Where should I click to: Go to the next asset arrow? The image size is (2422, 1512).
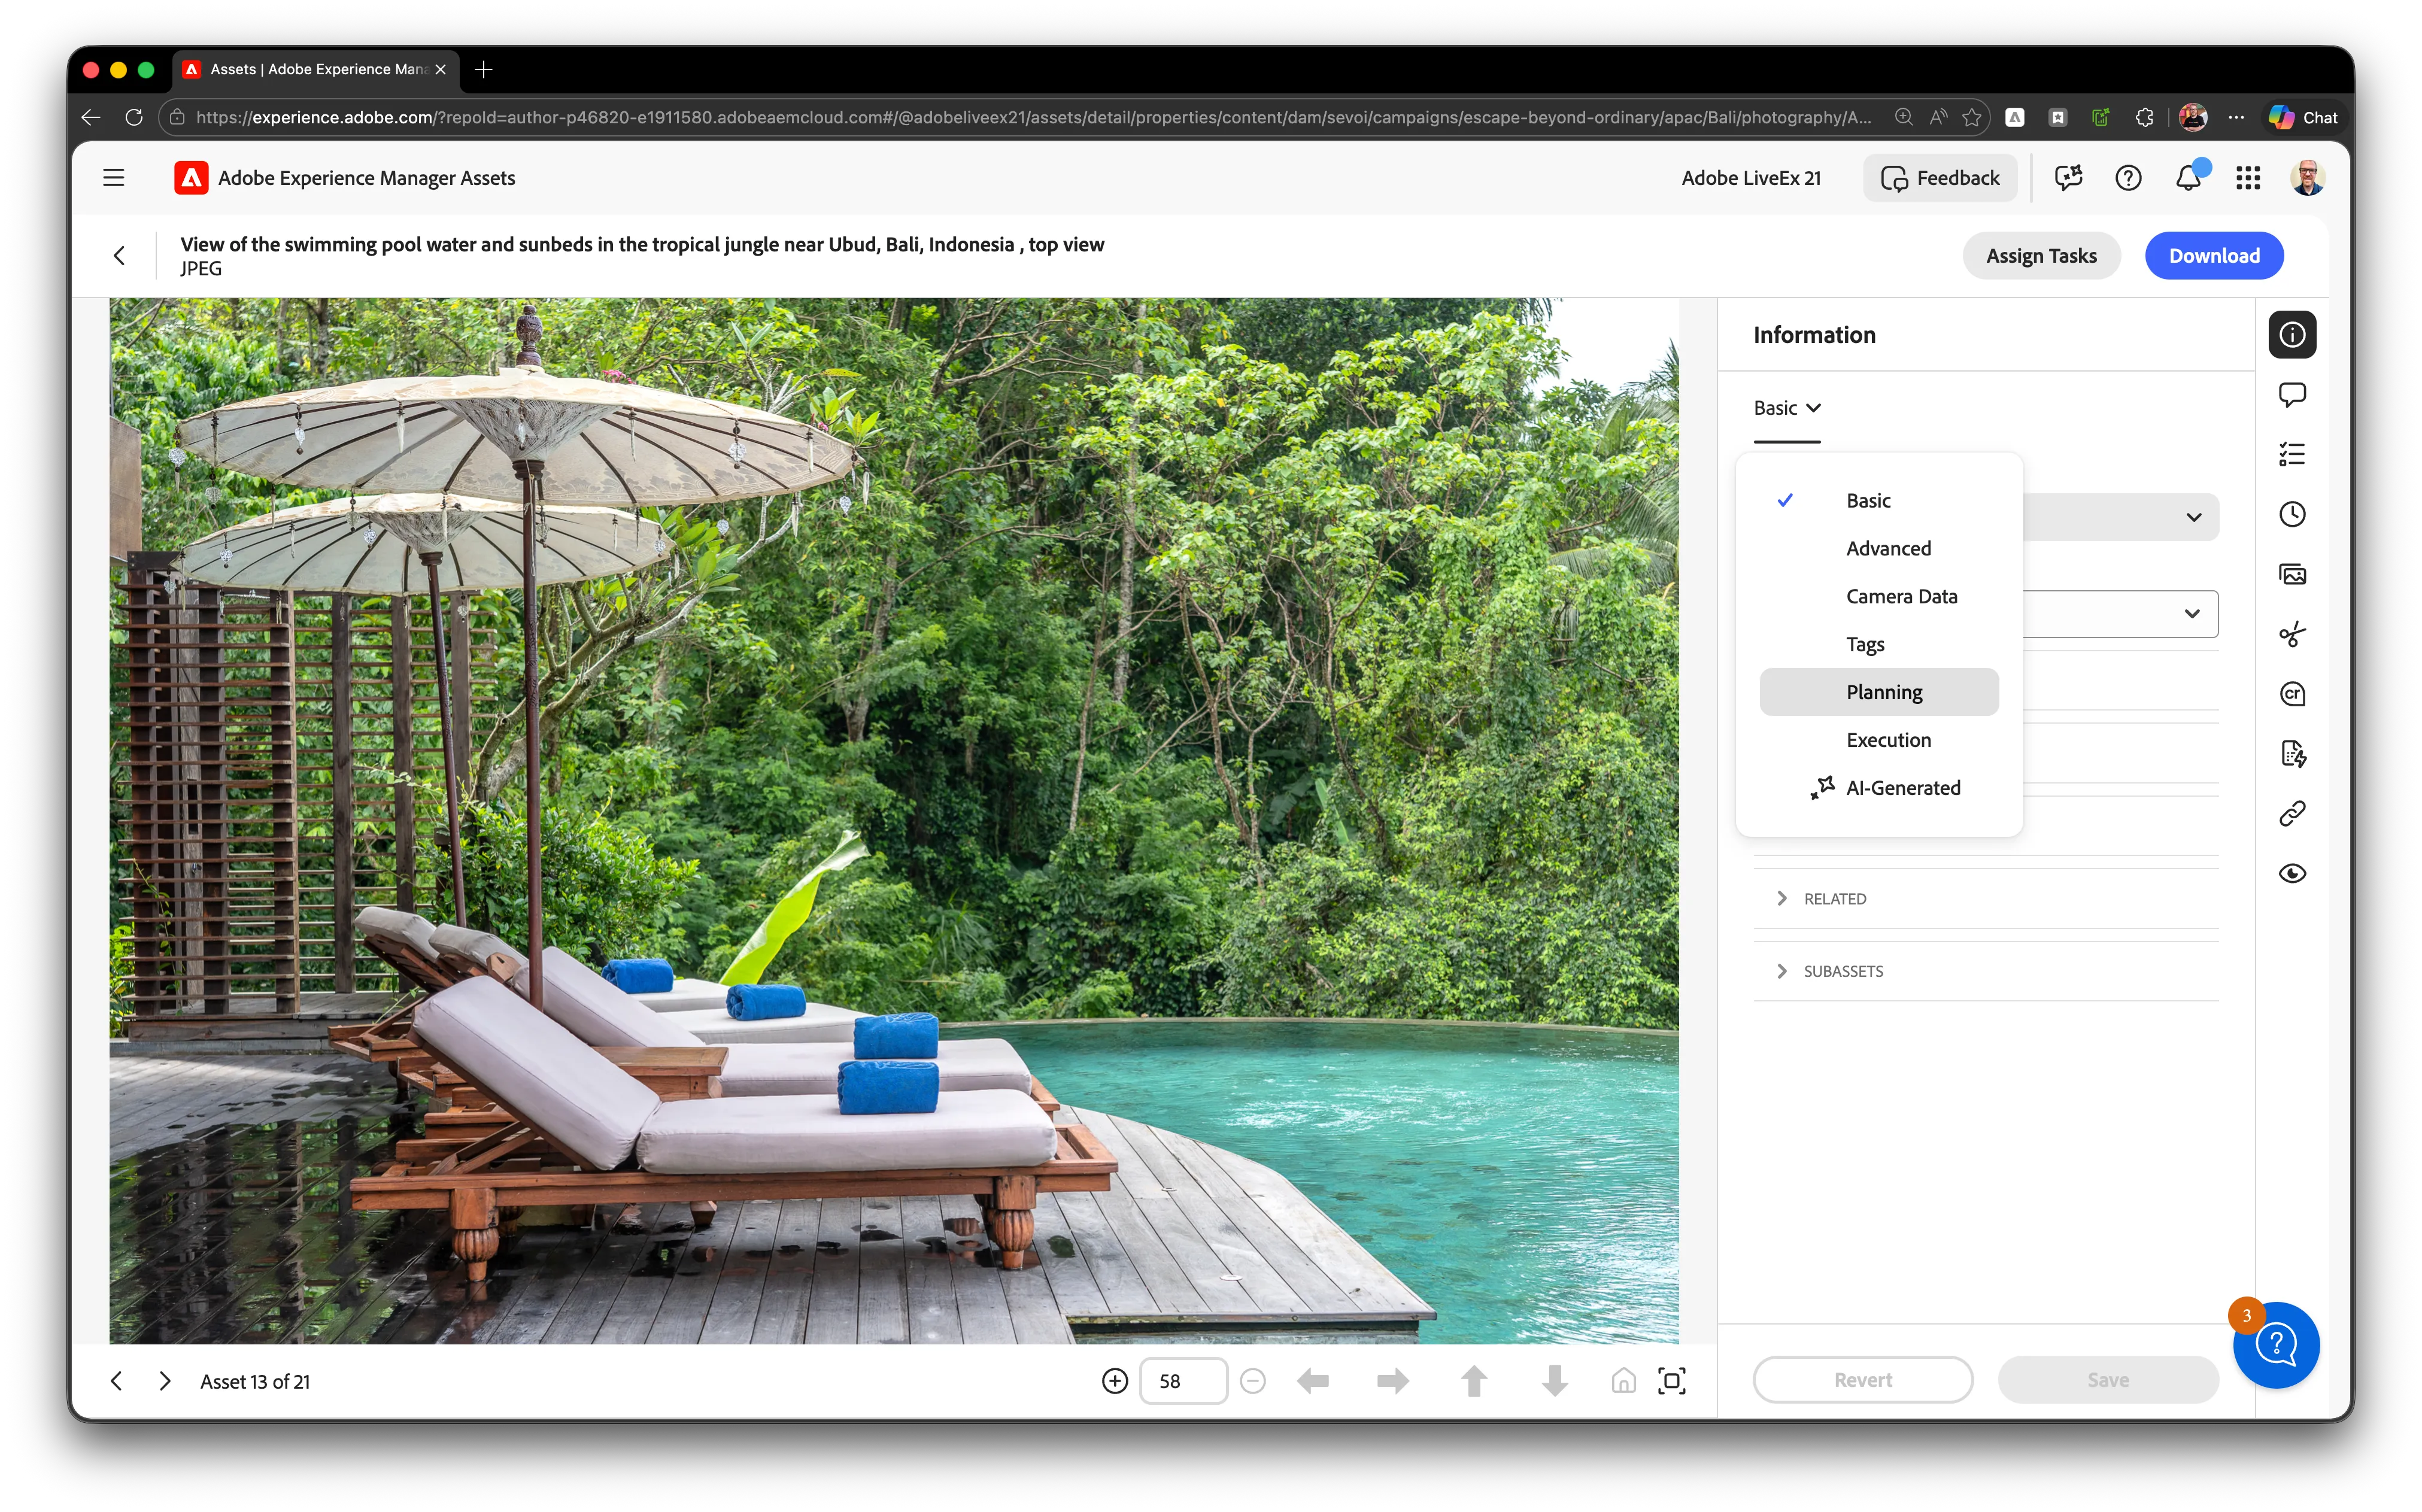[165, 1381]
